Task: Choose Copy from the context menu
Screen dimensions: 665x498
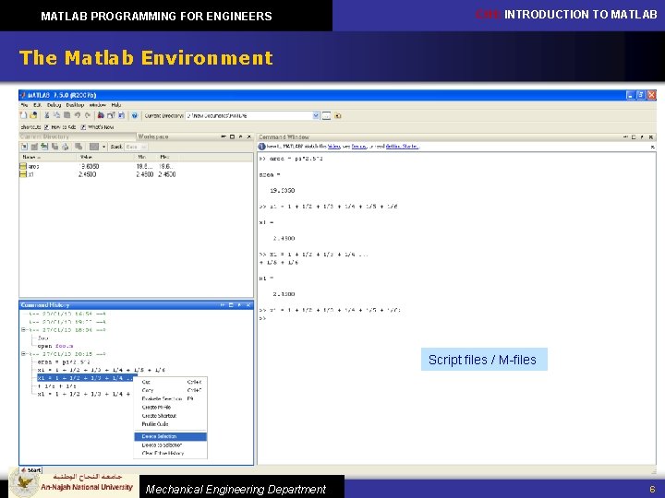Action: click(x=171, y=390)
